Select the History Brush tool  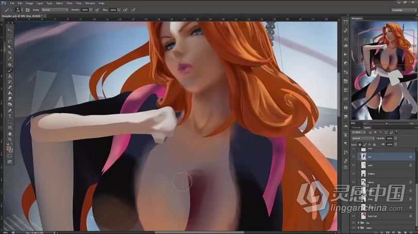(x=10, y=82)
